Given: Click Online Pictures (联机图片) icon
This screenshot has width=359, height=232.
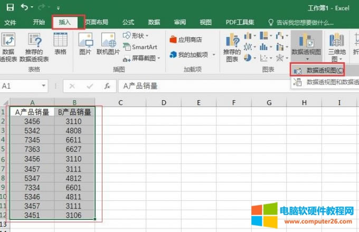Looking at the screenshot, I should (x=108, y=45).
